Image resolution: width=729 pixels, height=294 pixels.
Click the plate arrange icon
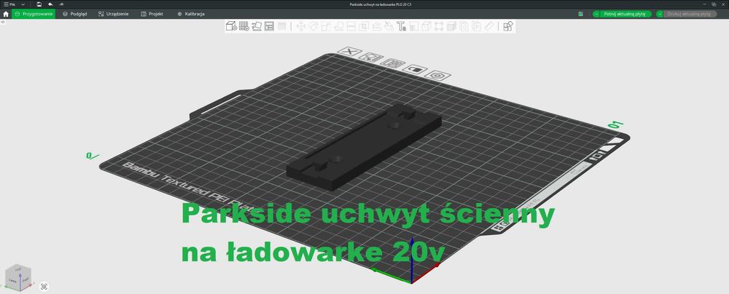(393, 63)
